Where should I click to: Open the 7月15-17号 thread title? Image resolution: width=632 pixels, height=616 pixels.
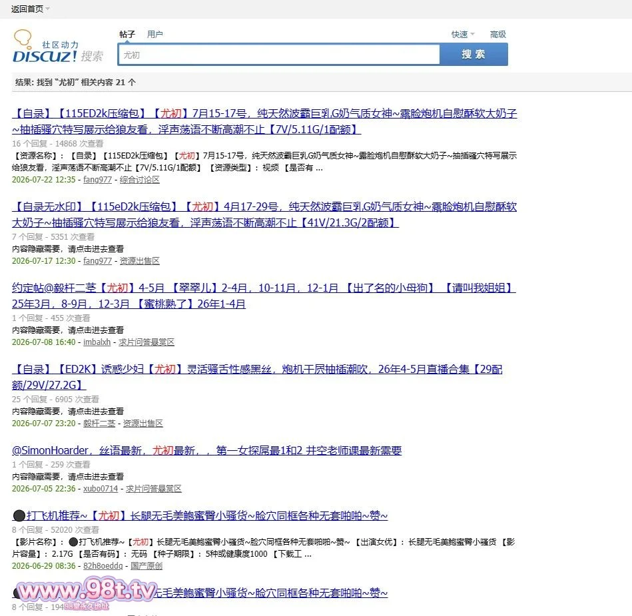pos(264,121)
